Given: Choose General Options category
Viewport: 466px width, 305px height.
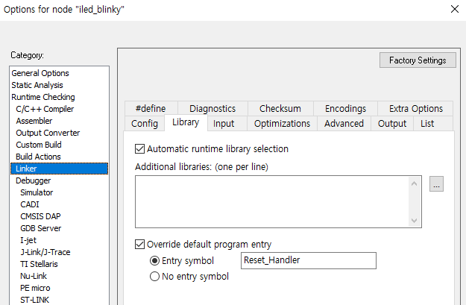Looking at the screenshot, I should tap(40, 73).
